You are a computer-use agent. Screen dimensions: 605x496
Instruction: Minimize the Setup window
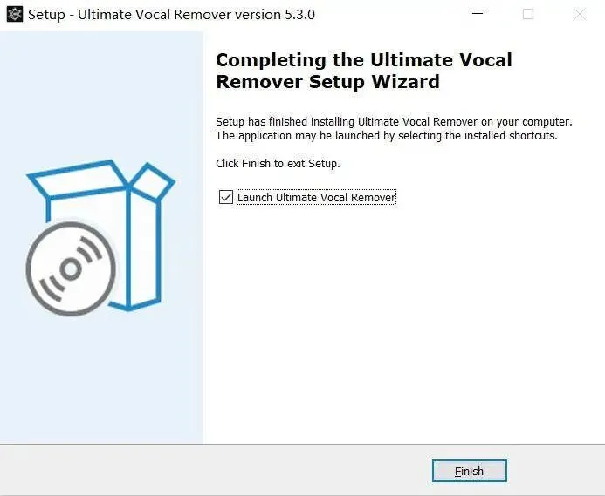[x=478, y=14]
